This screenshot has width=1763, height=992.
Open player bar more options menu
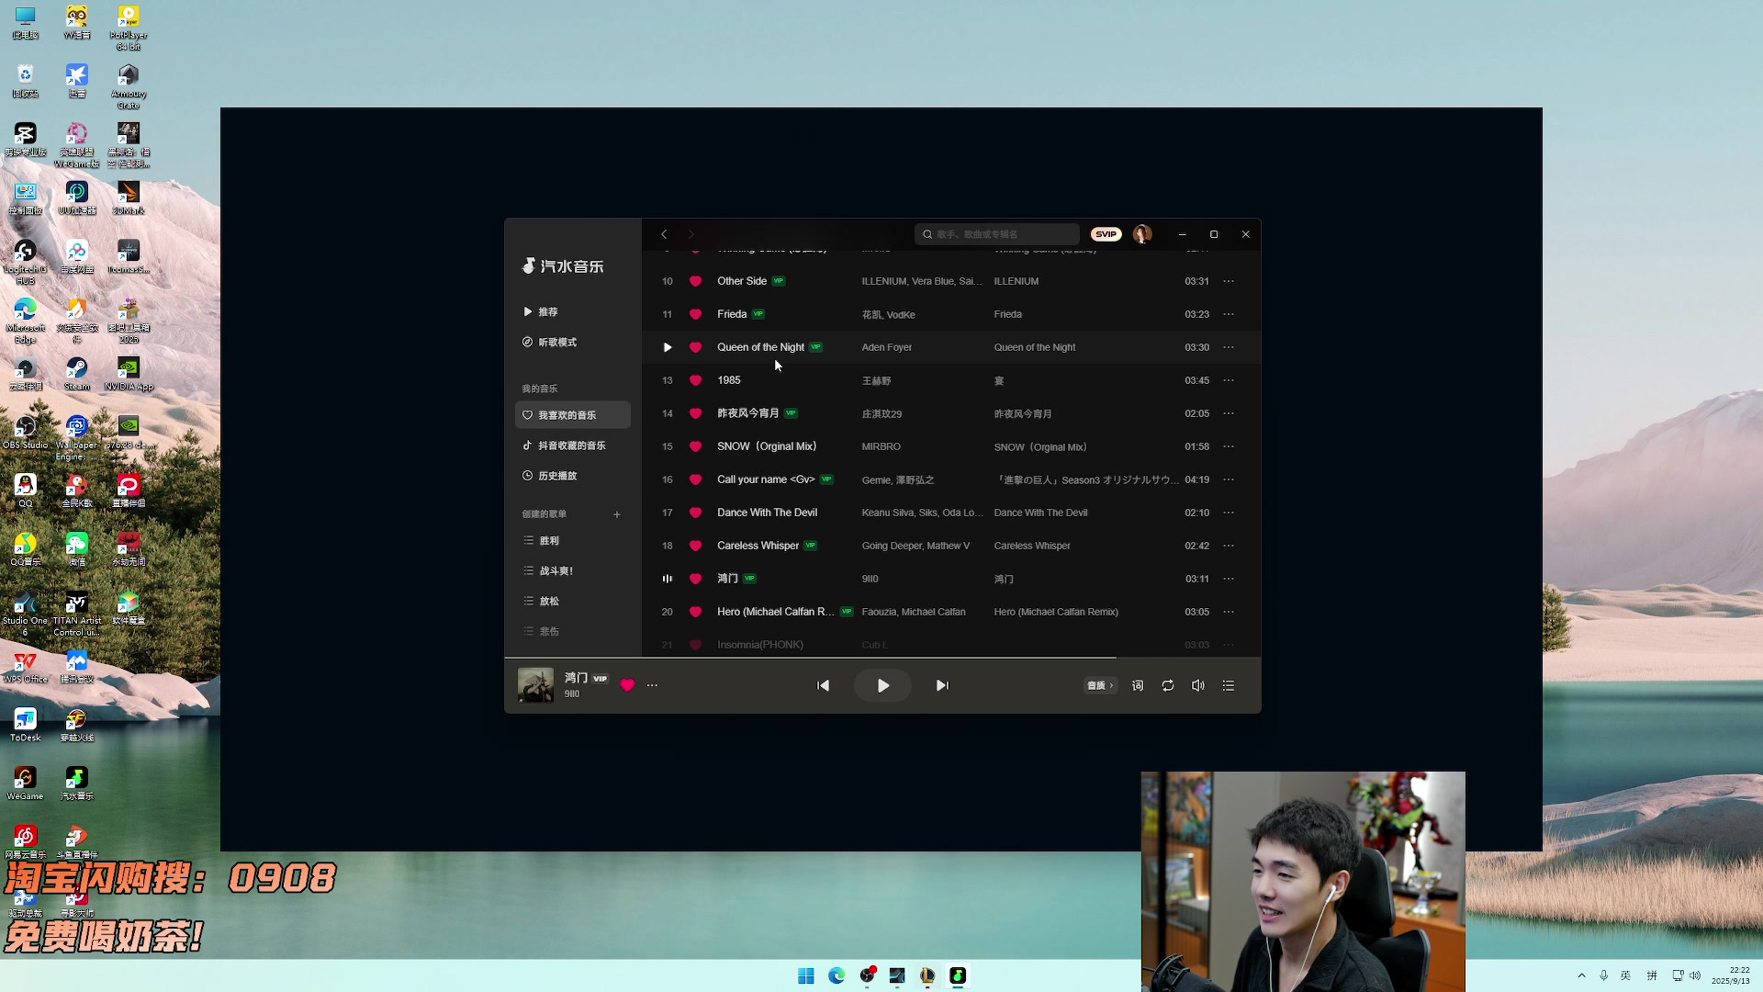click(x=652, y=685)
